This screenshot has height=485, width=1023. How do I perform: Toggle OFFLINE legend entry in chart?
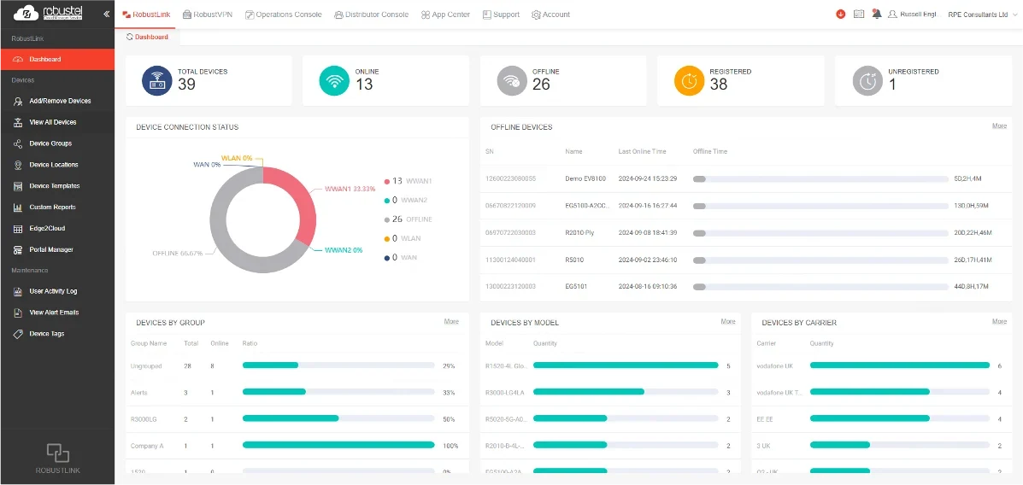409,219
